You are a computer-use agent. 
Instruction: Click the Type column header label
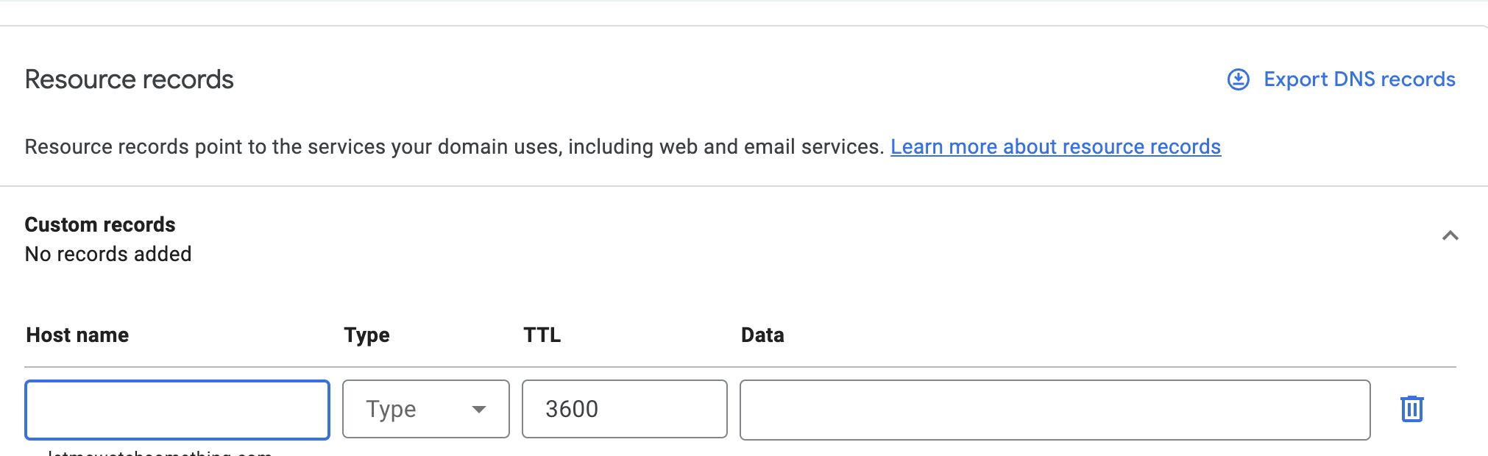point(366,335)
